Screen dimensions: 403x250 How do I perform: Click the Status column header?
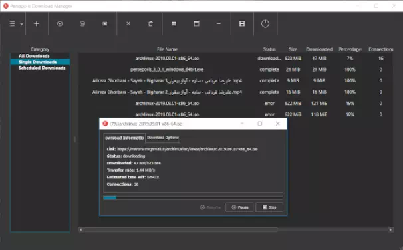click(x=269, y=49)
